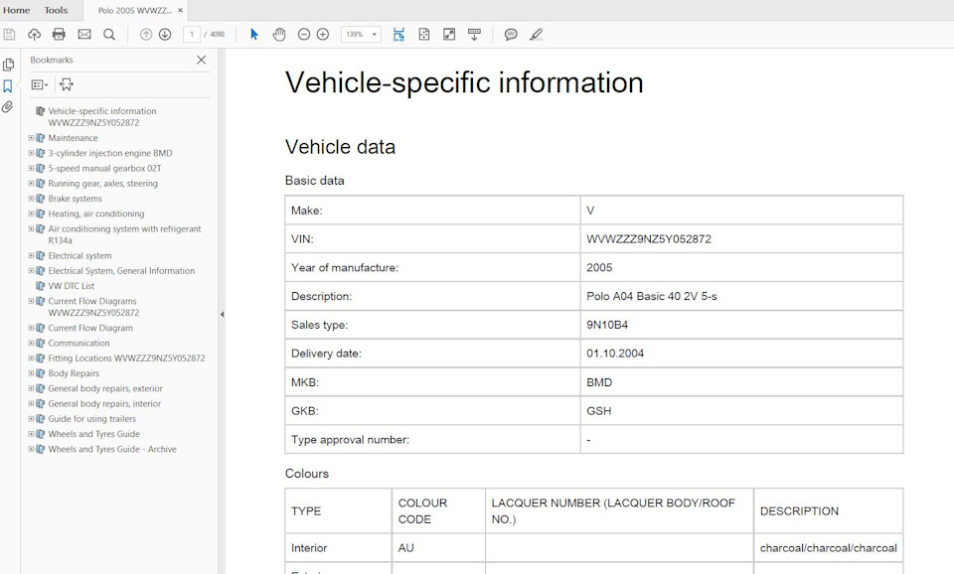Expand 3-cylinder injection engine BMD bookmark

pyautogui.click(x=31, y=153)
